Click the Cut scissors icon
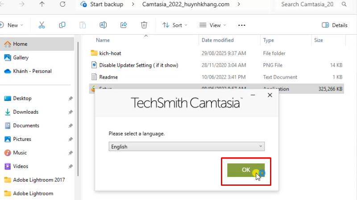357x200 pixels. (42, 25)
